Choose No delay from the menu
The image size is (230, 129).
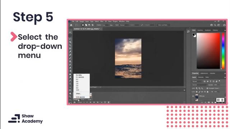(79, 75)
